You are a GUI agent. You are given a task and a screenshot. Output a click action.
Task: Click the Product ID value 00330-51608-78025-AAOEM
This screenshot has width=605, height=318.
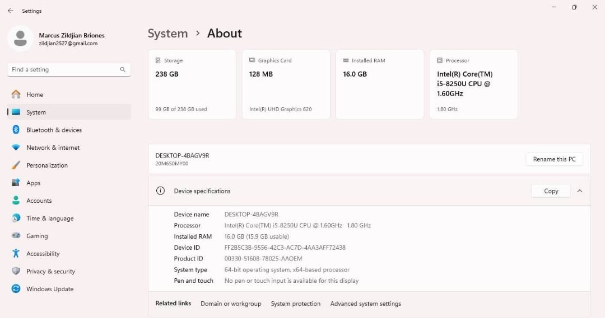tap(263, 259)
